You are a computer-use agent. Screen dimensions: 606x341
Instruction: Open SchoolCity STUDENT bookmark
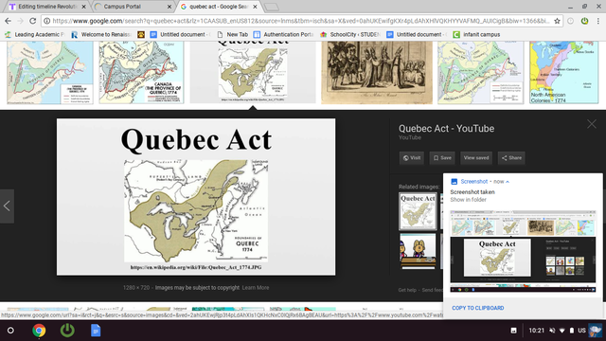[x=350, y=34]
